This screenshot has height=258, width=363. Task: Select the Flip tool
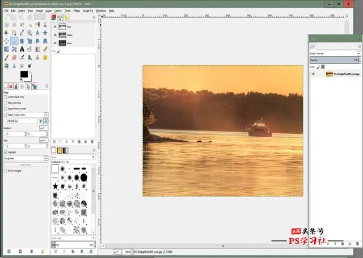pos(6,49)
